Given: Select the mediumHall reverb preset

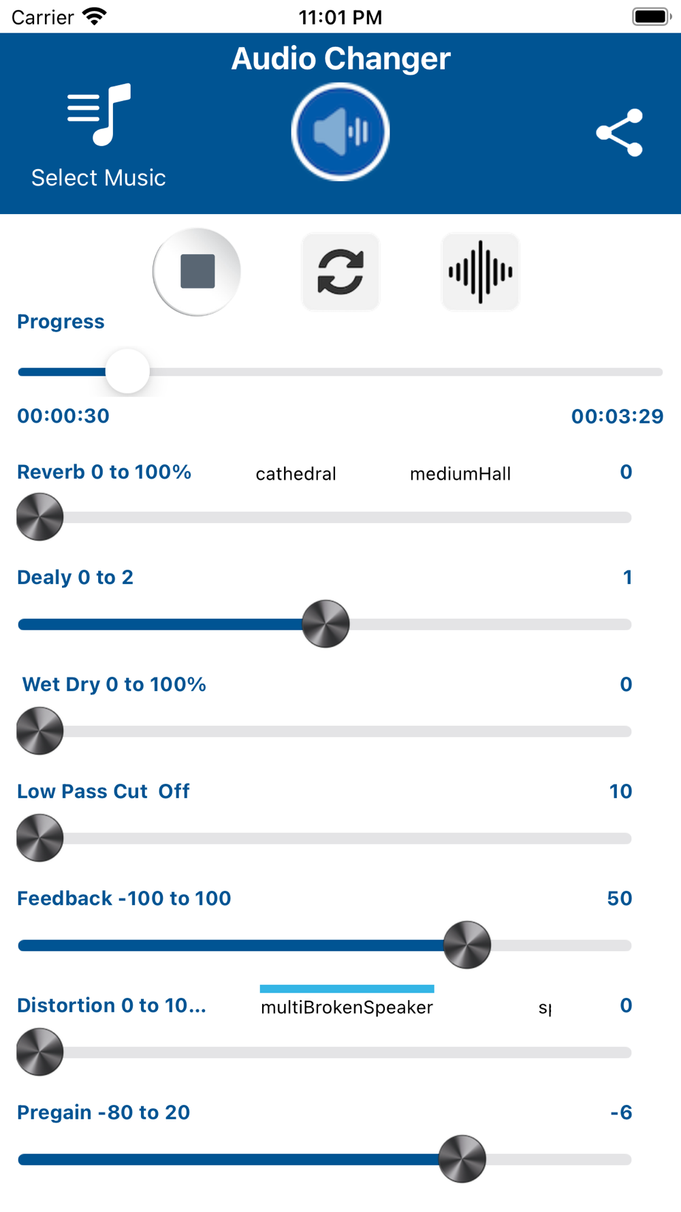Looking at the screenshot, I should 460,474.
